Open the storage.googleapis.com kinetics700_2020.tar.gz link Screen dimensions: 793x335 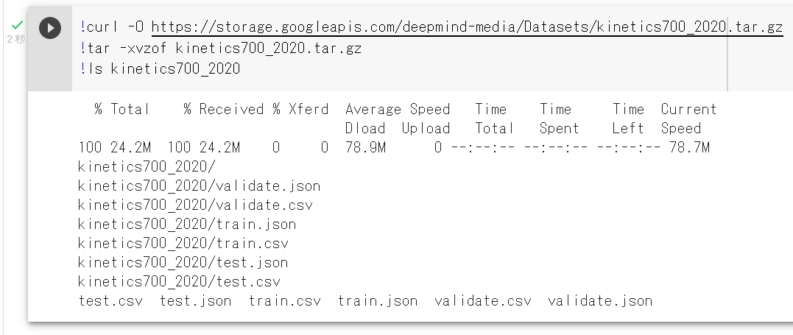468,27
